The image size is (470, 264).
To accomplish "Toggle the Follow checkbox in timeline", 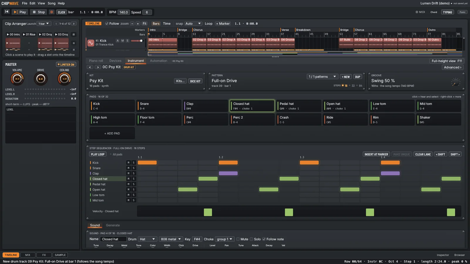I will click(107, 24).
